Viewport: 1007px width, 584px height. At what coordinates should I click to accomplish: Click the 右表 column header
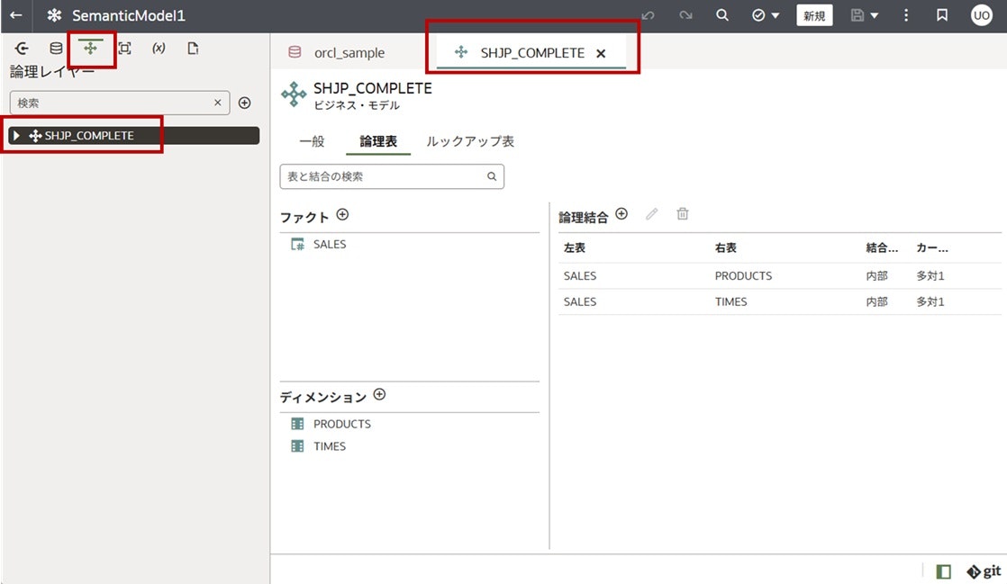click(x=726, y=247)
